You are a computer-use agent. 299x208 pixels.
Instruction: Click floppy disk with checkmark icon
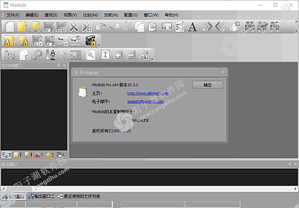coord(50,41)
